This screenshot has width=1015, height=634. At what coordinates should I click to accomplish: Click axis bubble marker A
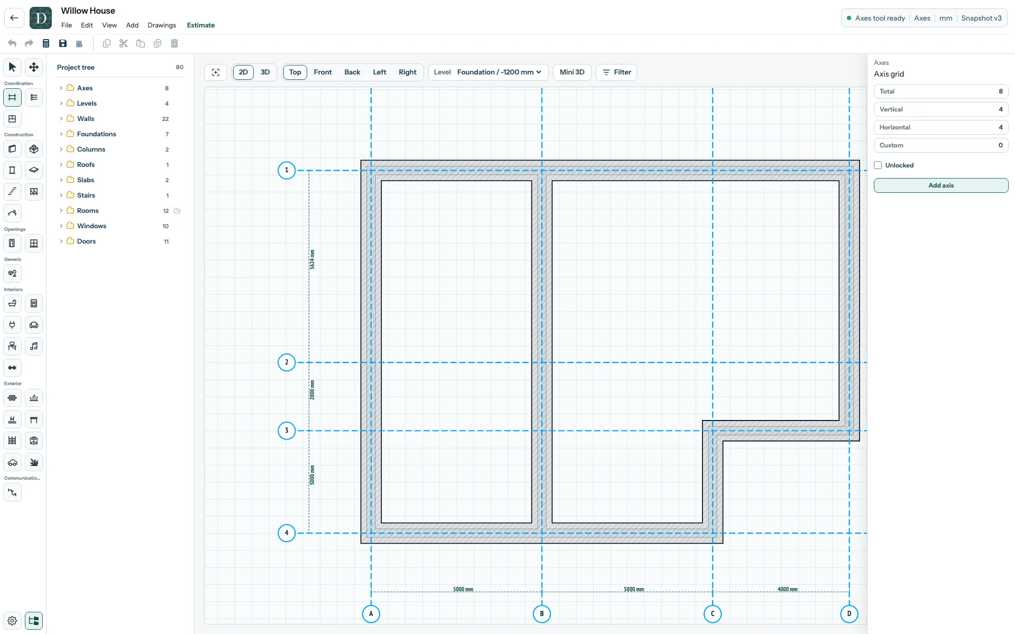coord(371,614)
